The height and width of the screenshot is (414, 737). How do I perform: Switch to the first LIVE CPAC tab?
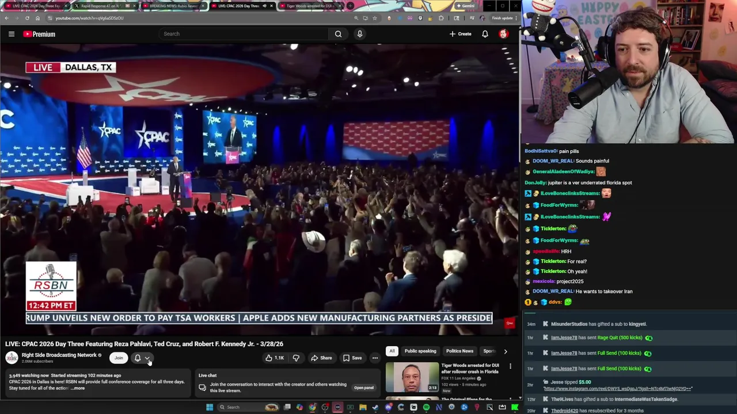36,6
